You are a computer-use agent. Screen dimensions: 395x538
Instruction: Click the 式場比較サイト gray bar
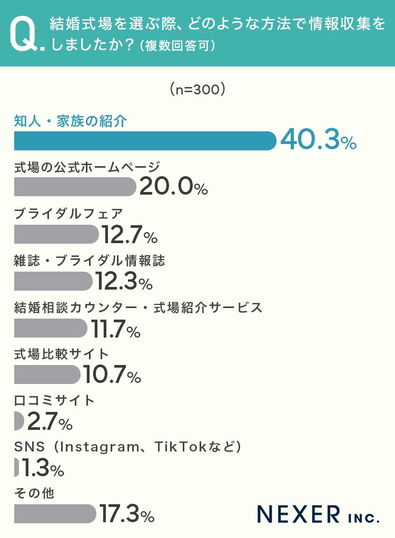click(47, 374)
